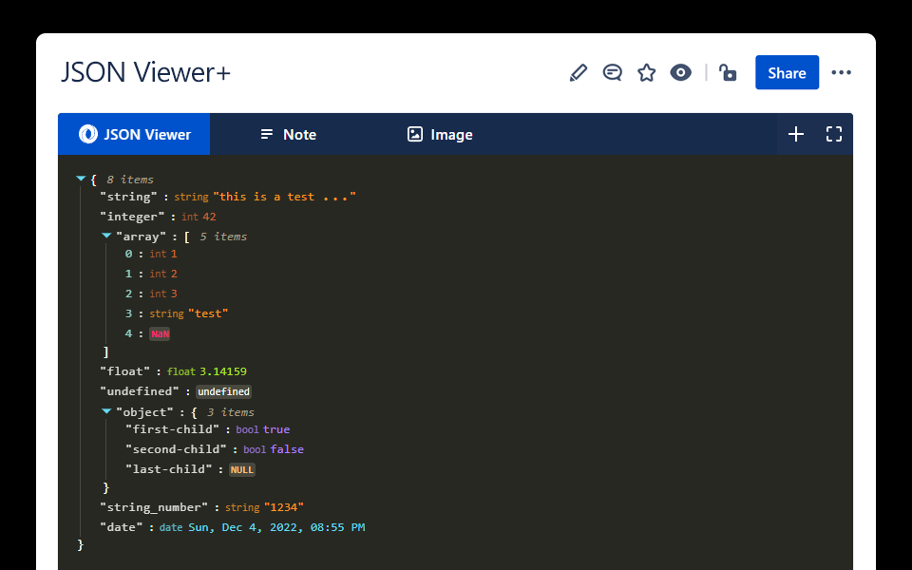Image resolution: width=912 pixels, height=570 pixels.
Task: Collapse the "array" node triangle
Action: pos(106,236)
